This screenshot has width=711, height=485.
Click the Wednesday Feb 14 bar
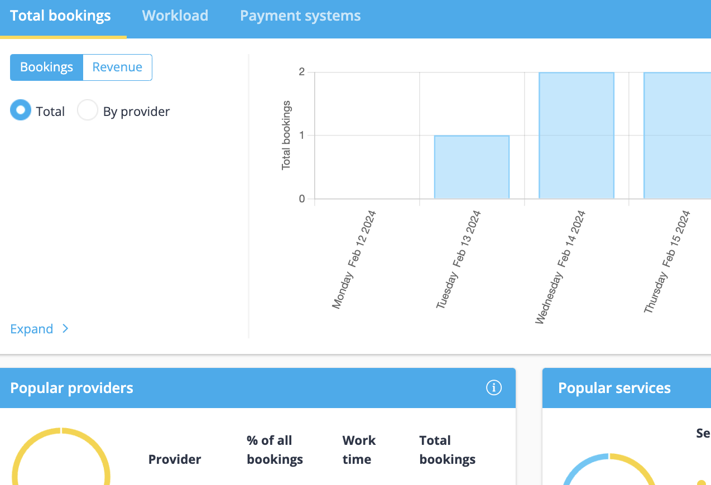coord(576,135)
